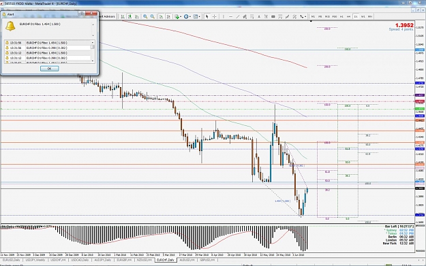Open the GBPUSD,H4 chart tab
The height and width of the screenshot is (266, 426).
(x=207, y=260)
